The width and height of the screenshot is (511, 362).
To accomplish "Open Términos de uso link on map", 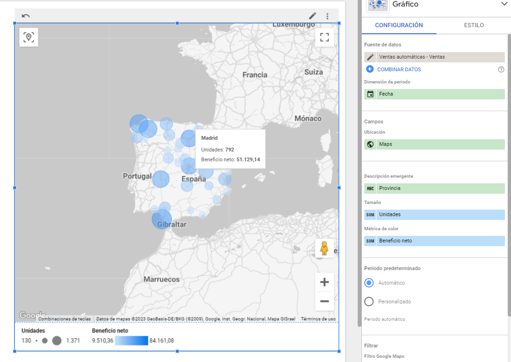I will 318,319.
